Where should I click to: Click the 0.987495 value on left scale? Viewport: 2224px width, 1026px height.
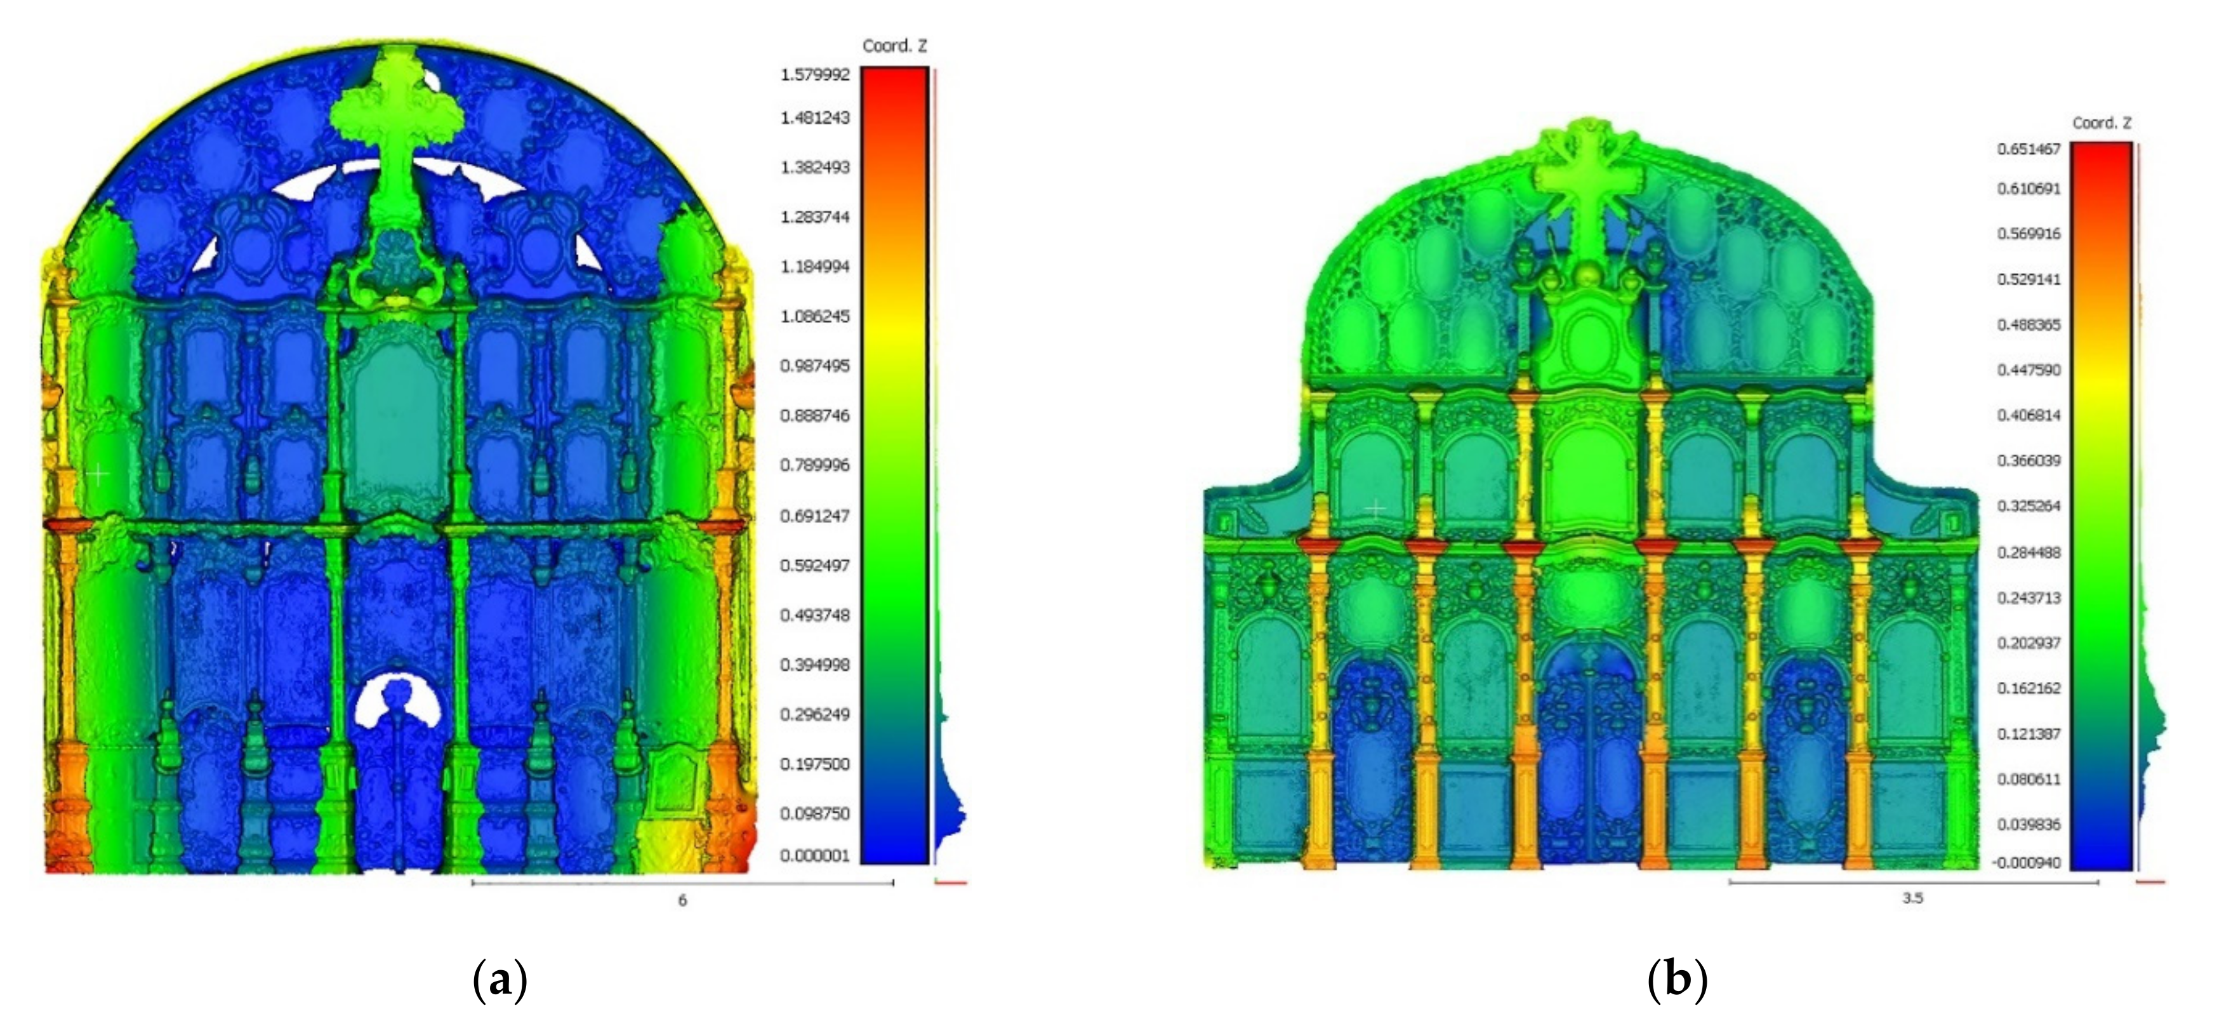point(815,366)
